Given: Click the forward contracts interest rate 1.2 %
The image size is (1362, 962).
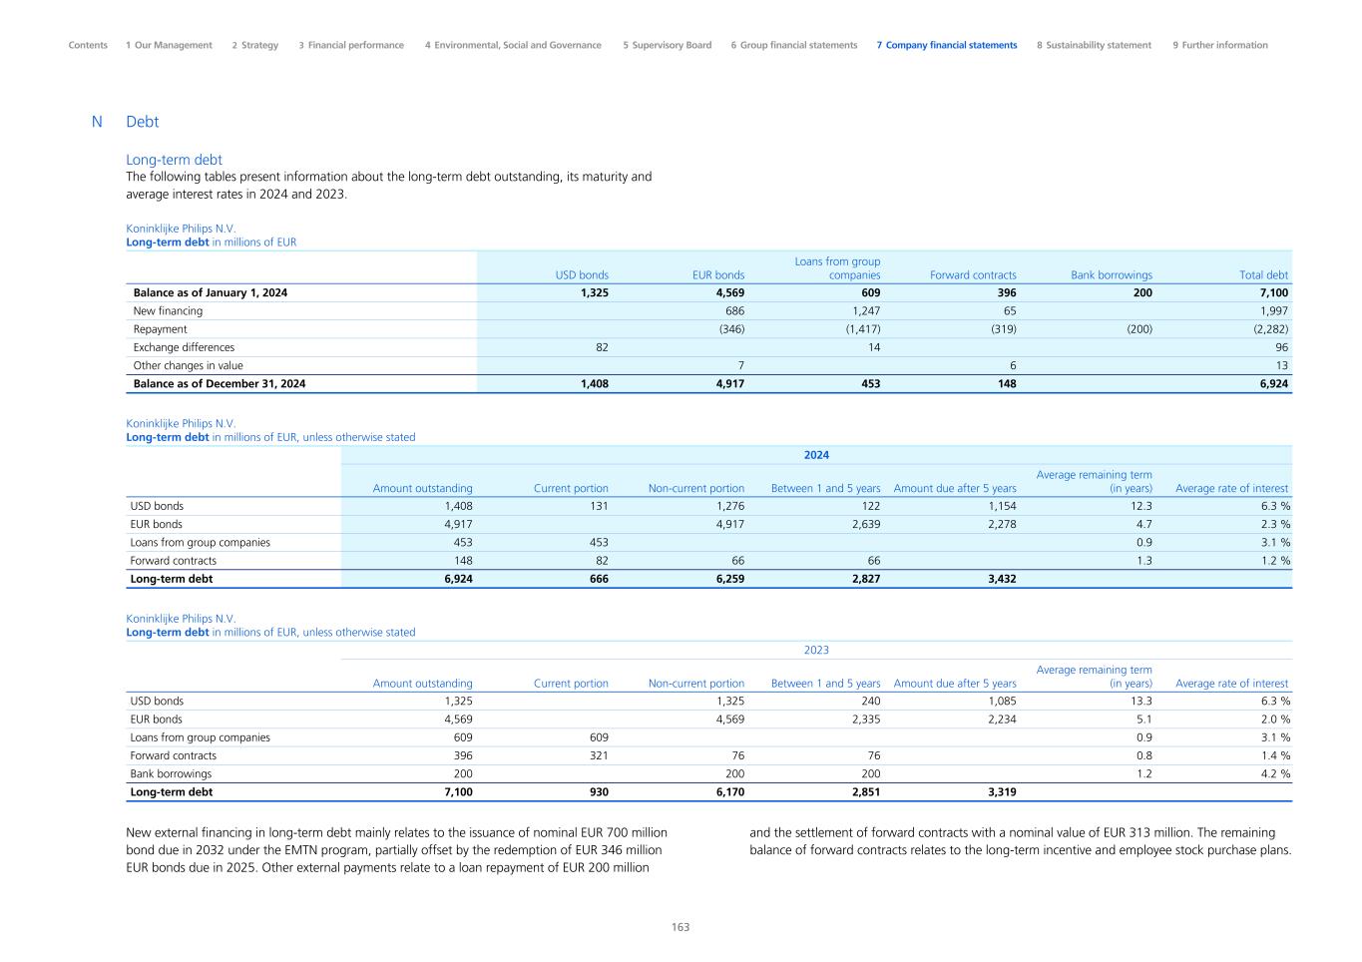Looking at the screenshot, I should point(1274,561).
